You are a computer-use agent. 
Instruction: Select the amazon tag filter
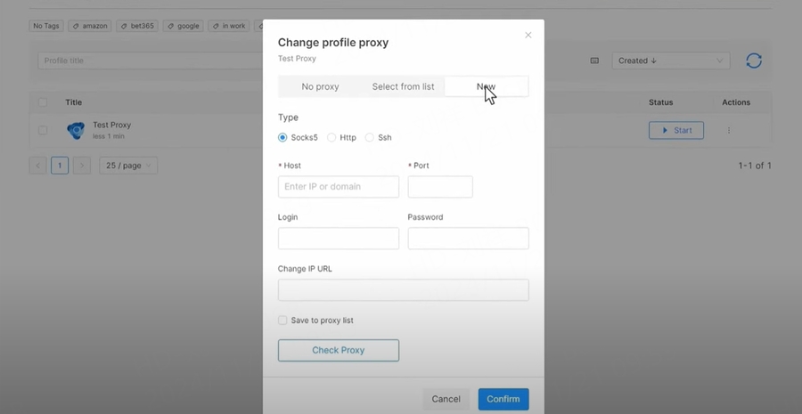point(89,26)
